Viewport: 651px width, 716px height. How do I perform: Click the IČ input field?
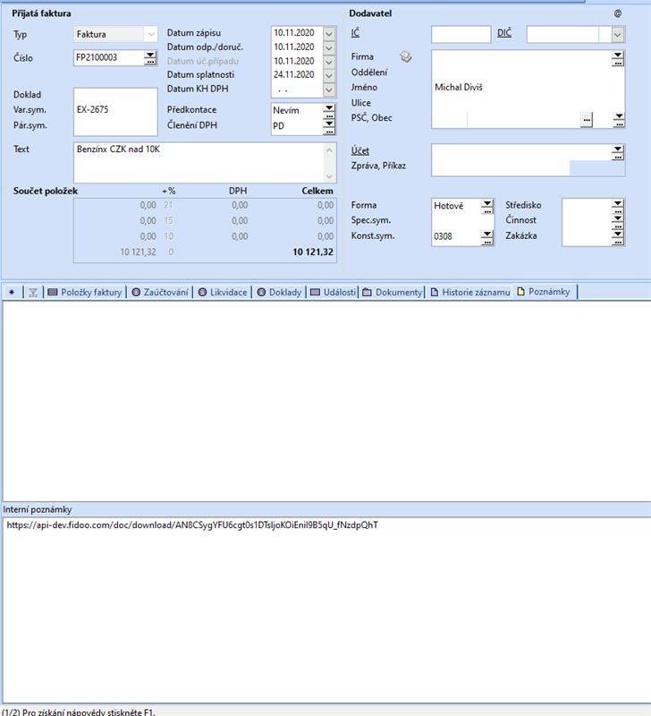(461, 35)
